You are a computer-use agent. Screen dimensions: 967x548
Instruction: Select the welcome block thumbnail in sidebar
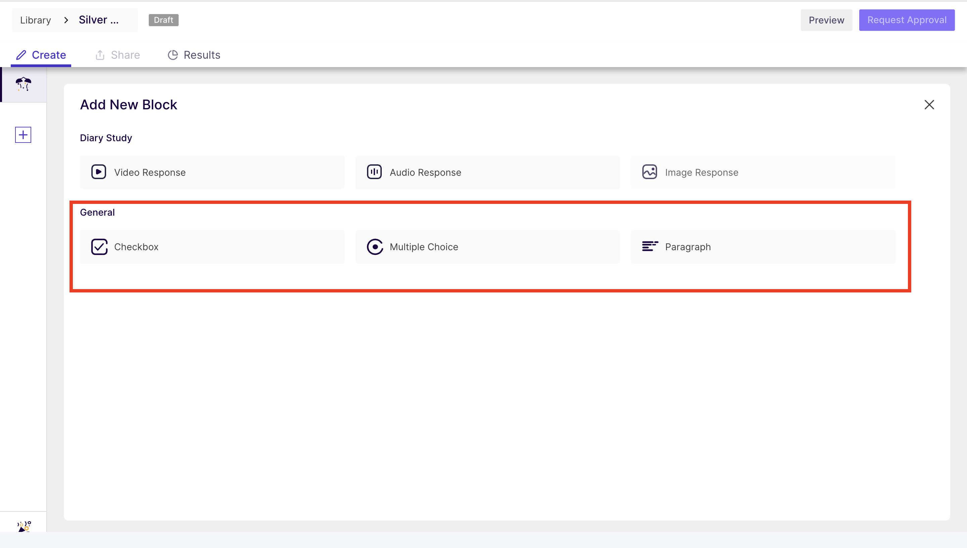click(x=24, y=85)
